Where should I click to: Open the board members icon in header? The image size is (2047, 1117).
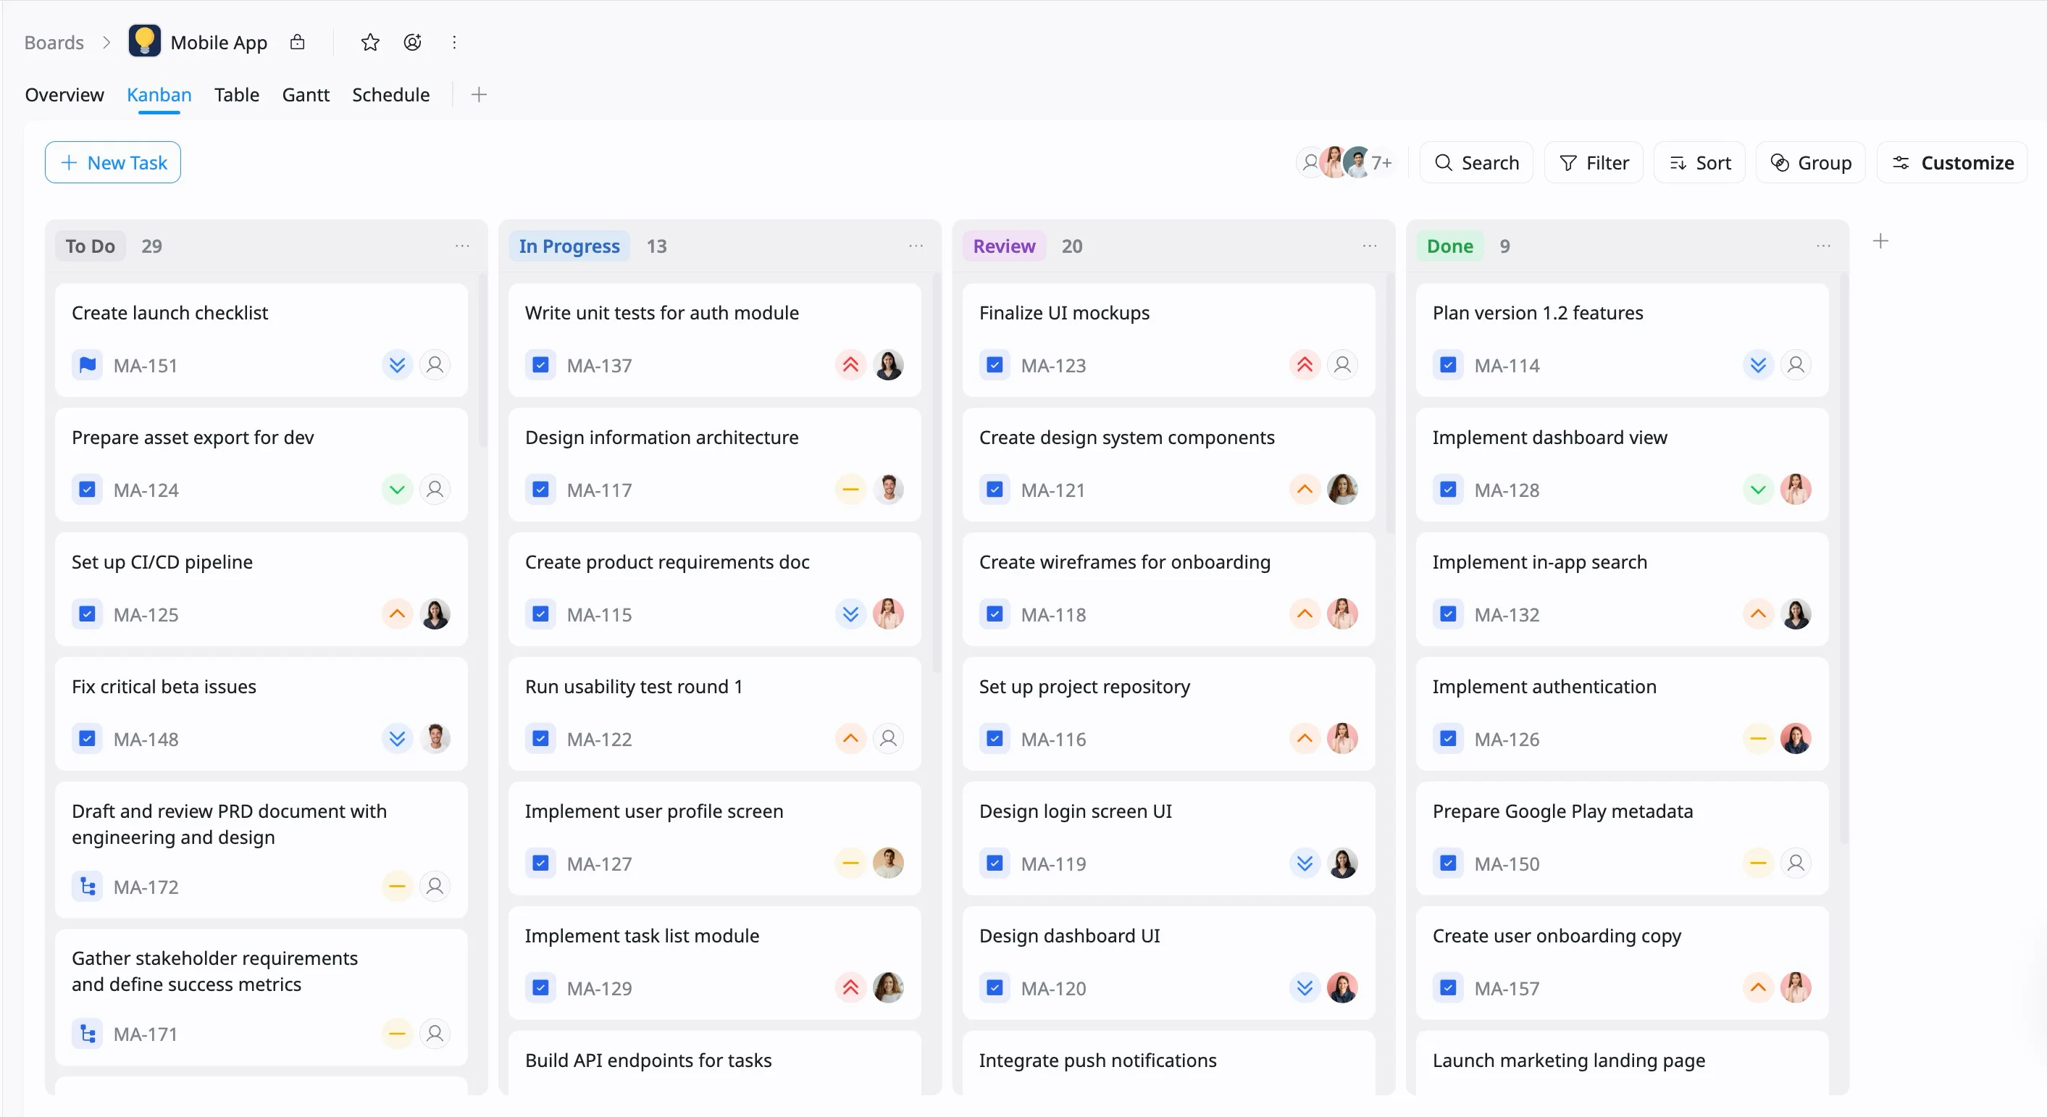(412, 42)
